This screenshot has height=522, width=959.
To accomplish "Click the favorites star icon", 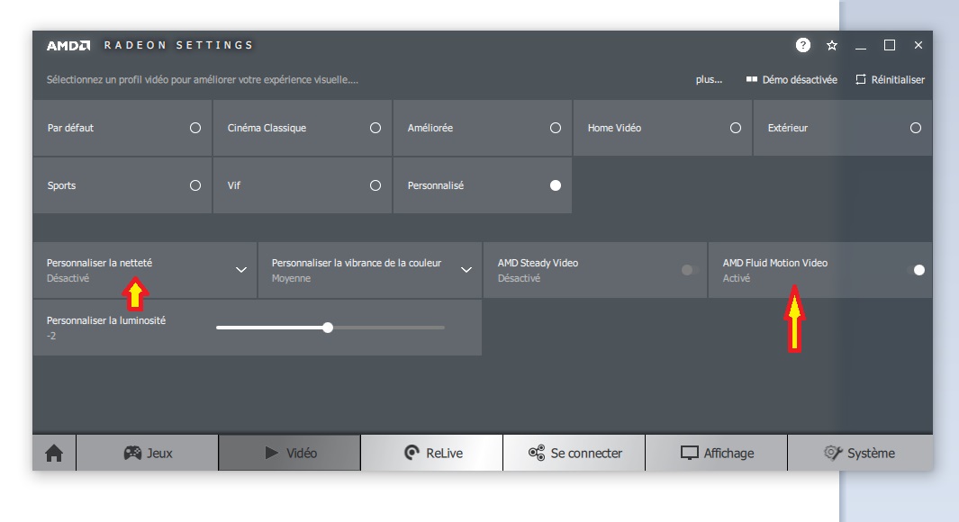I will (832, 45).
